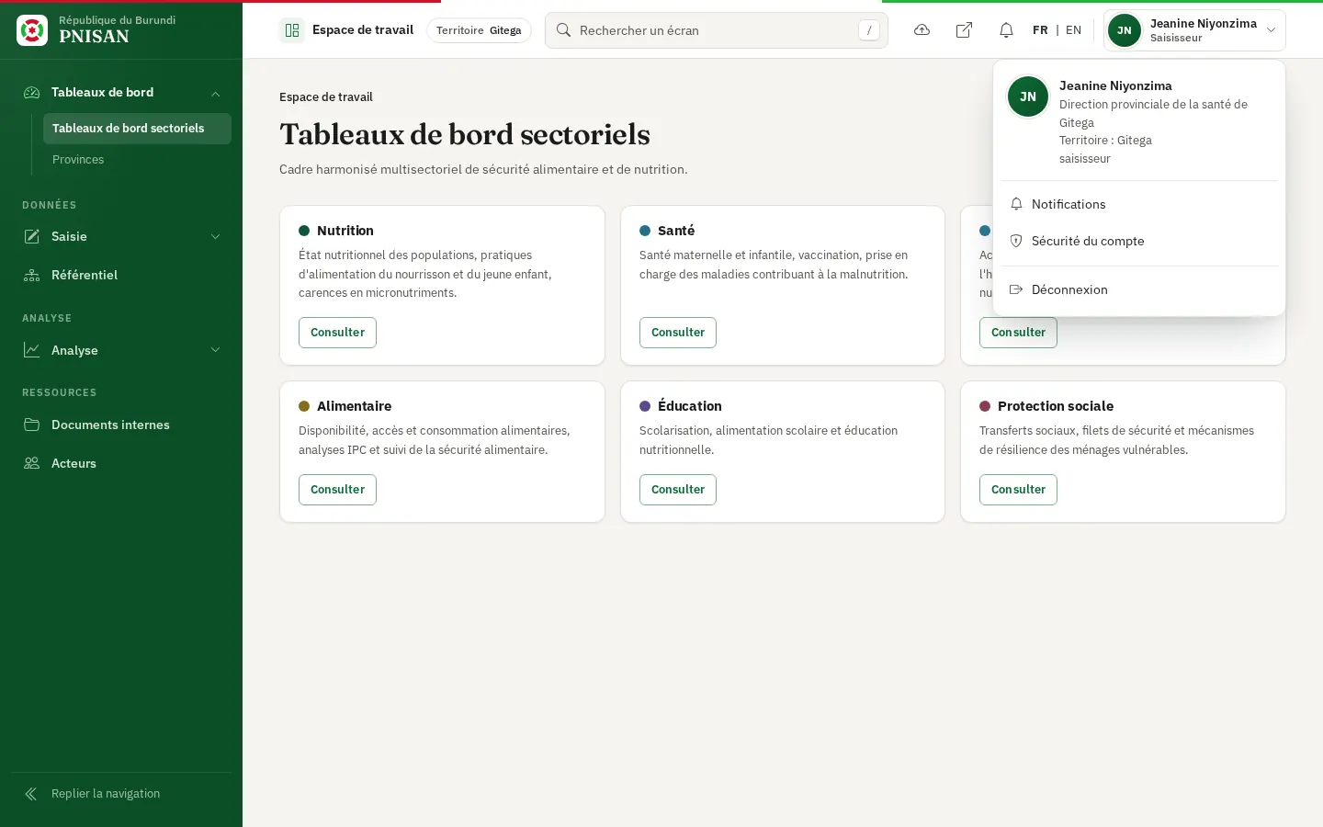1323x827 pixels.
Task: Open the notifications bell icon in header
Action: point(1006,30)
